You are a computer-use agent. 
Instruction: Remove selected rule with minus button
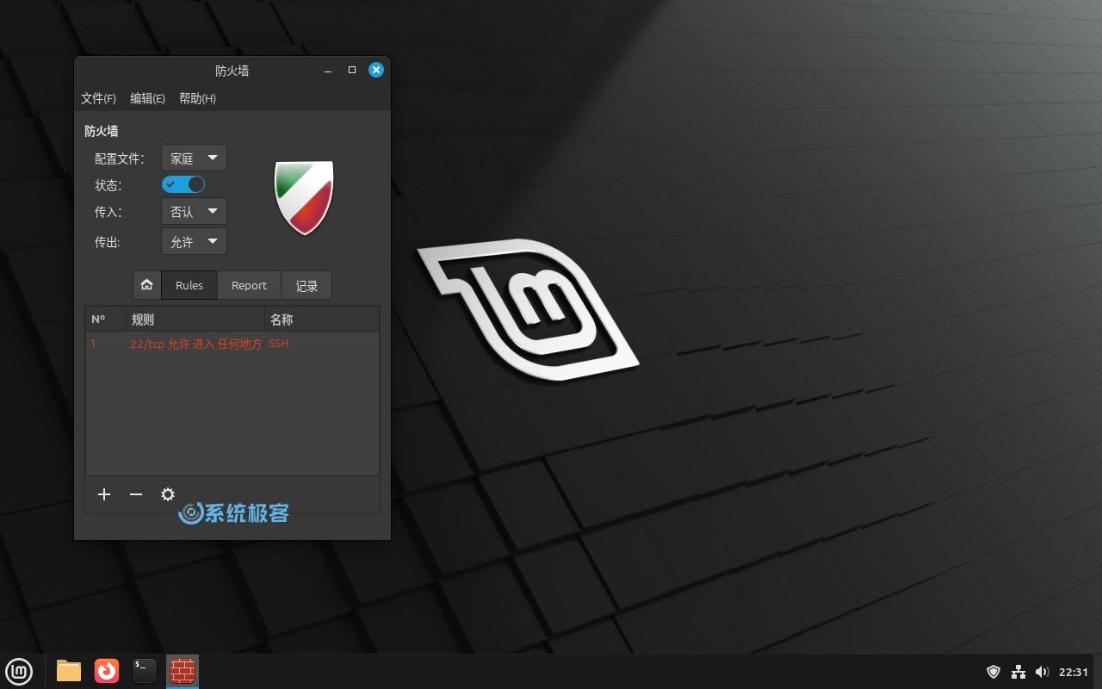tap(136, 494)
